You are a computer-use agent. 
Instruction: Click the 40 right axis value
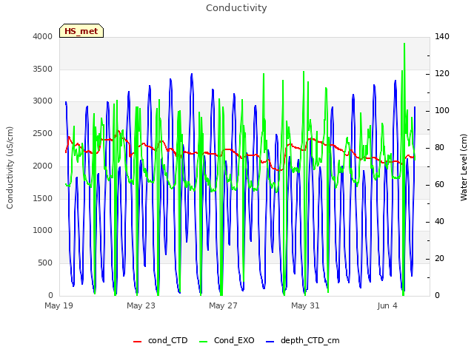[x=439, y=222]
